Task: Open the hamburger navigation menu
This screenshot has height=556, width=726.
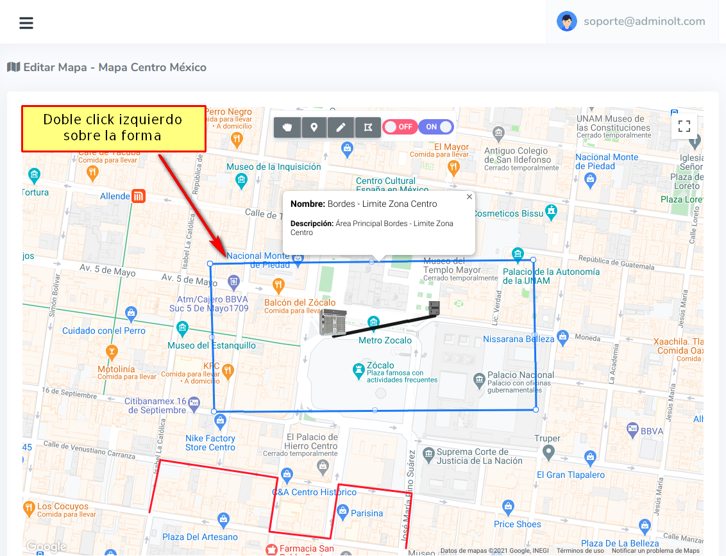Action: [26, 23]
